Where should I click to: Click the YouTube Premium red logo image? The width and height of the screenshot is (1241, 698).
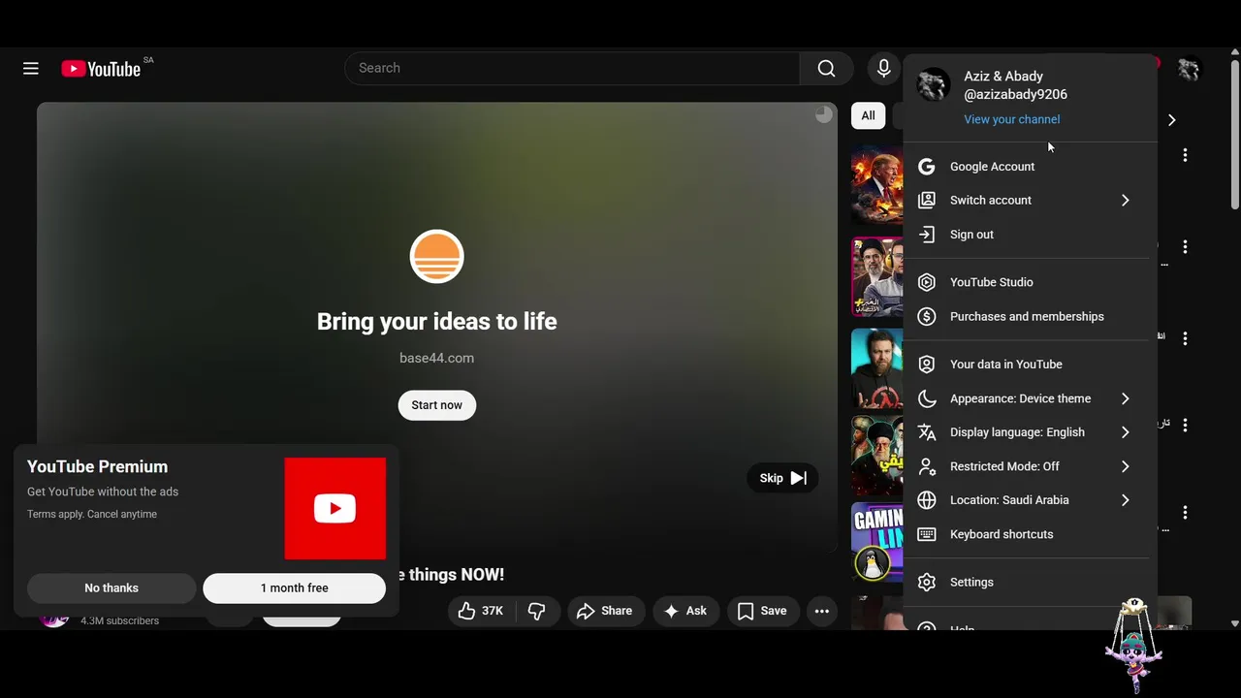(335, 509)
